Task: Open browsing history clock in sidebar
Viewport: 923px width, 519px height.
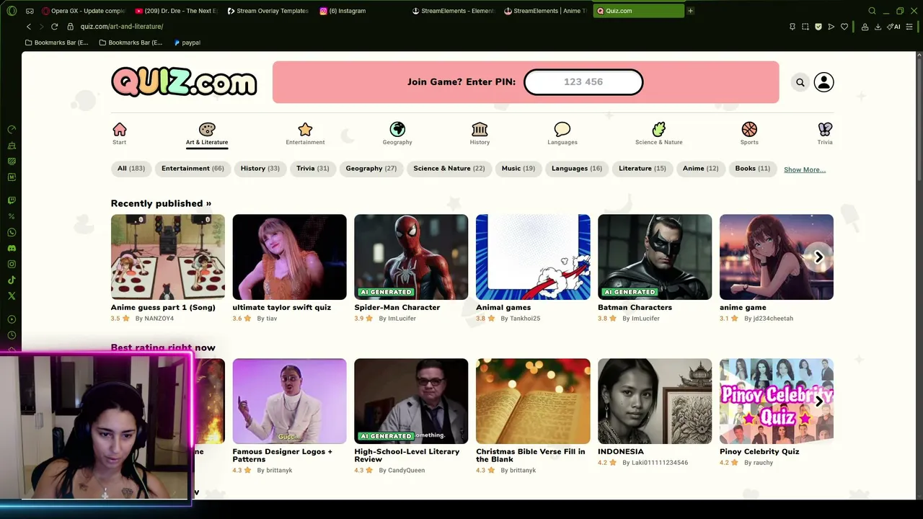Action: [12, 335]
